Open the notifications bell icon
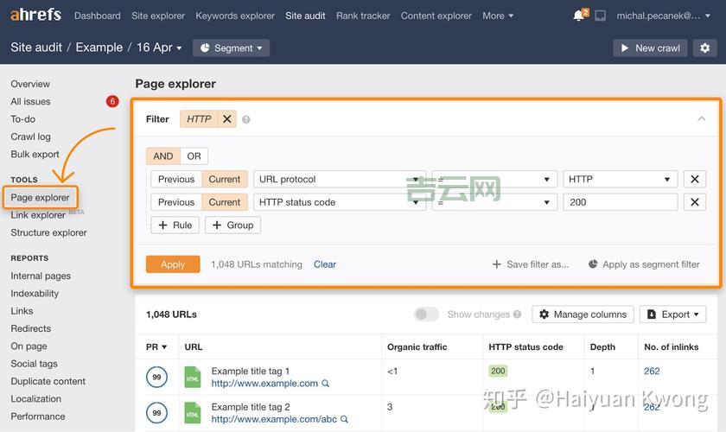This screenshot has width=726, height=432. (x=579, y=16)
